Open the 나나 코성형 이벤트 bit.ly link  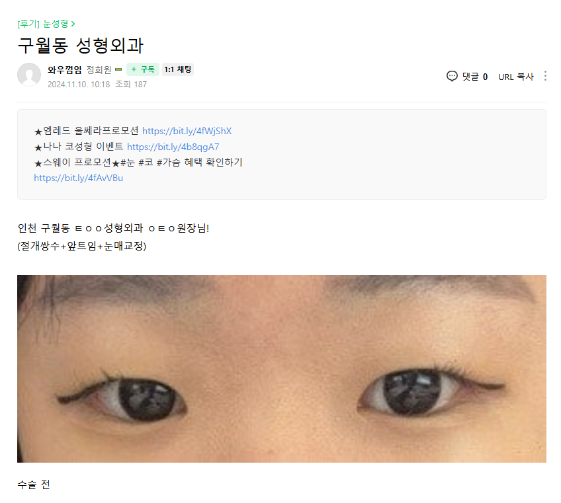[x=173, y=147]
